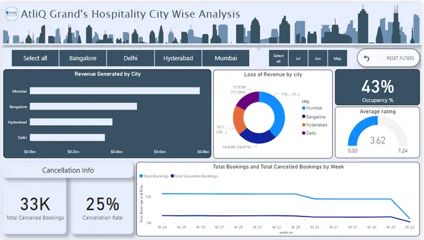The width and height of the screenshot is (424, 240).
Task: Filter by Bangalore city
Action: click(83, 58)
